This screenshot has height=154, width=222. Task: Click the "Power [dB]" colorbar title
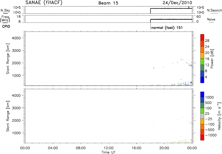[x=212, y=59]
